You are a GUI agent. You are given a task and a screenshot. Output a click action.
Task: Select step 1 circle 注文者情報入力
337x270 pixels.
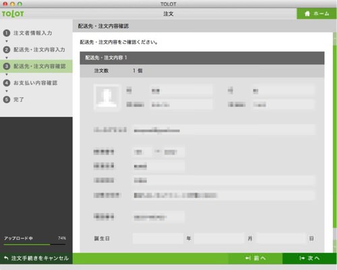pyautogui.click(x=7, y=33)
